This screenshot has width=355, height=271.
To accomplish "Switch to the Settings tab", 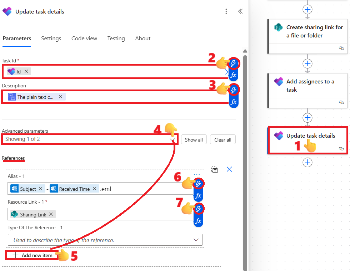I will point(51,39).
